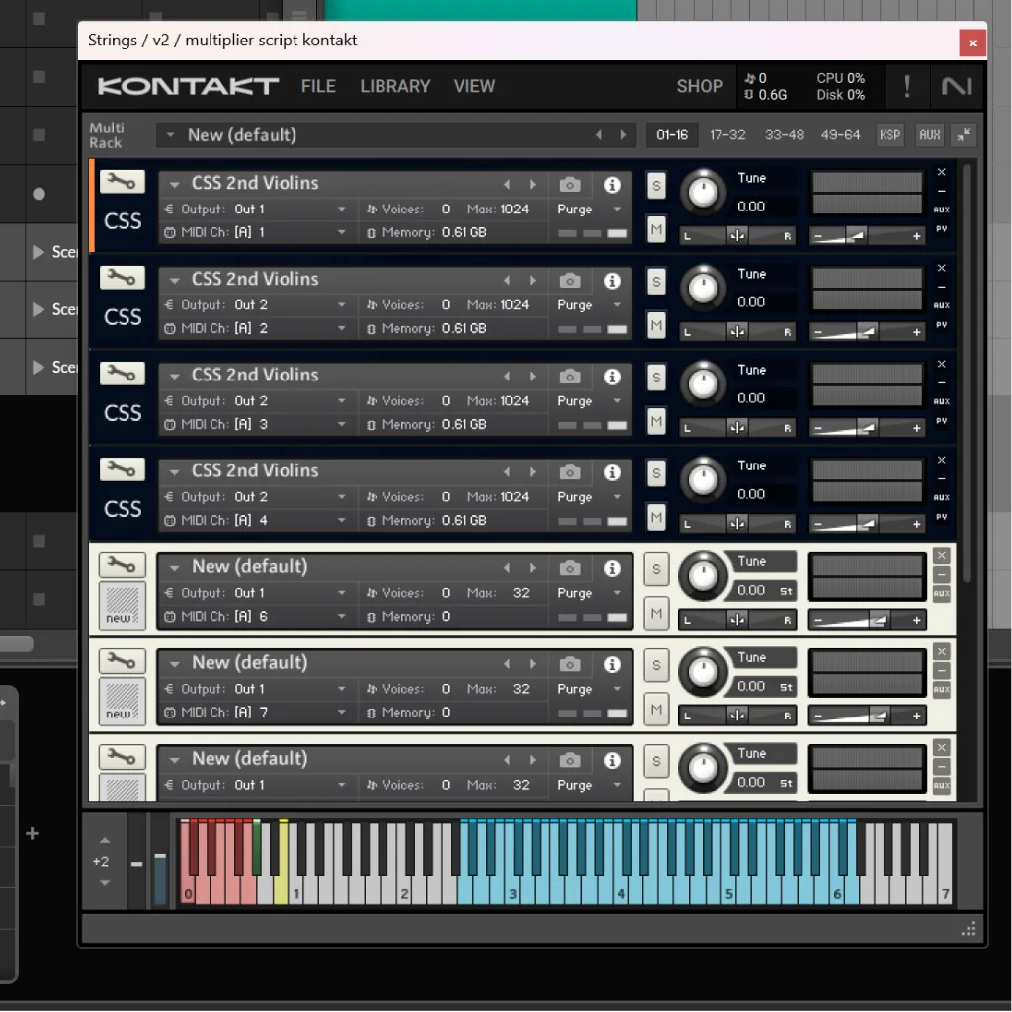Load previous instrument on MIDI Ch 4 slot
Screen dimensions: 1012x1012
(507, 472)
